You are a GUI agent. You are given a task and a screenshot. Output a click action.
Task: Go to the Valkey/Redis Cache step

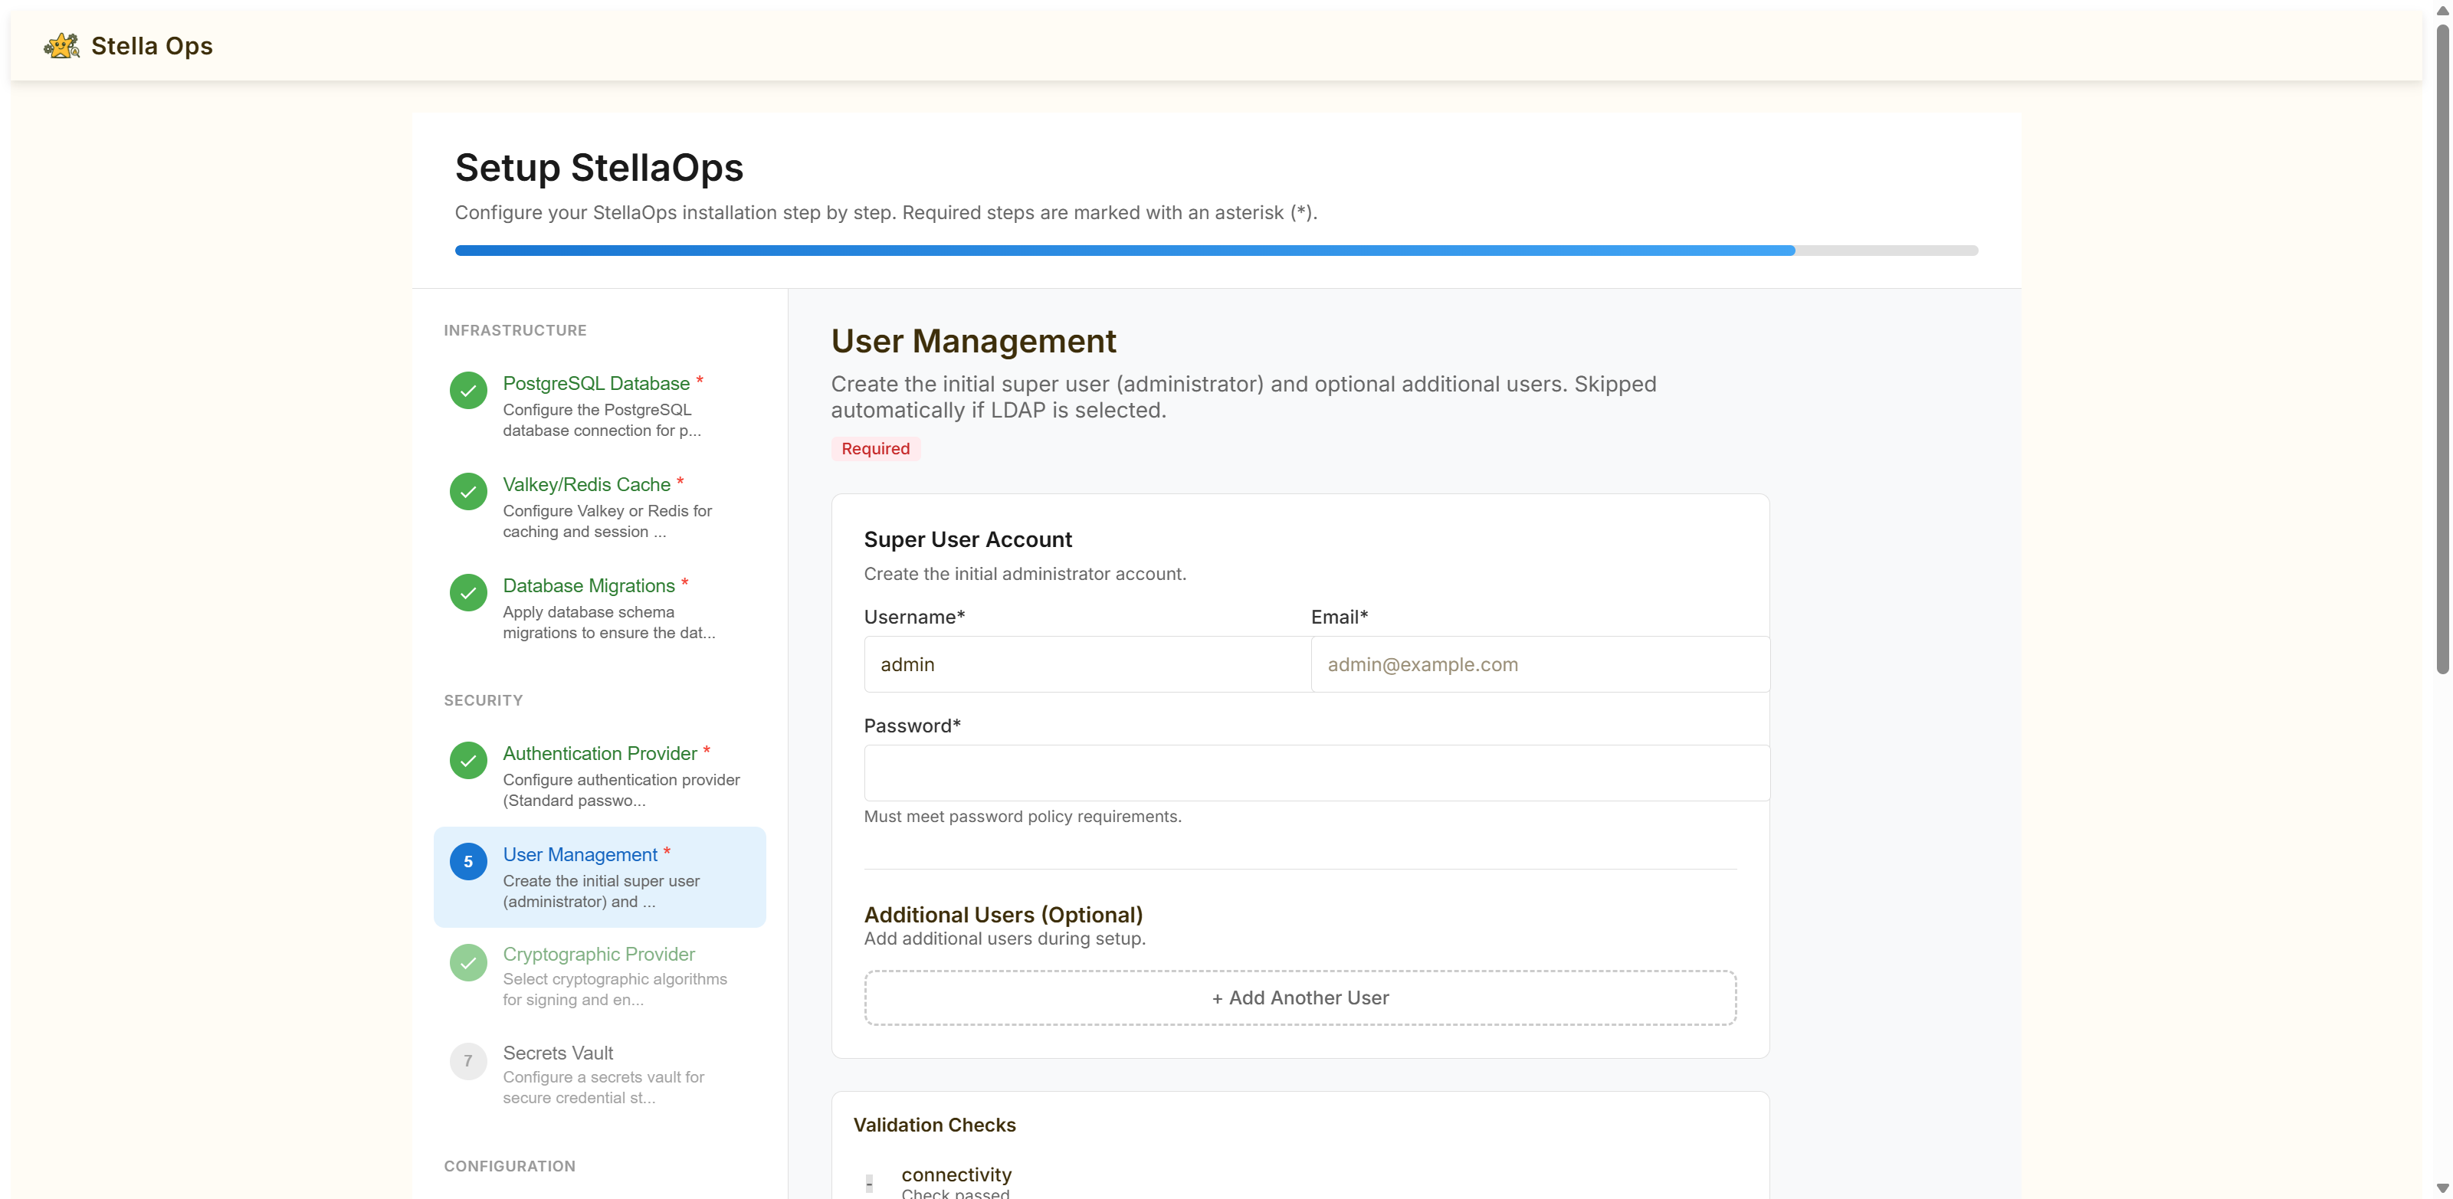pos(585,485)
